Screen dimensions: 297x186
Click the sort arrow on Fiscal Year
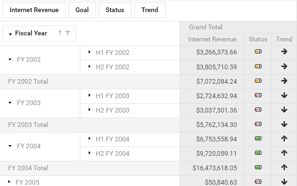click(59, 33)
